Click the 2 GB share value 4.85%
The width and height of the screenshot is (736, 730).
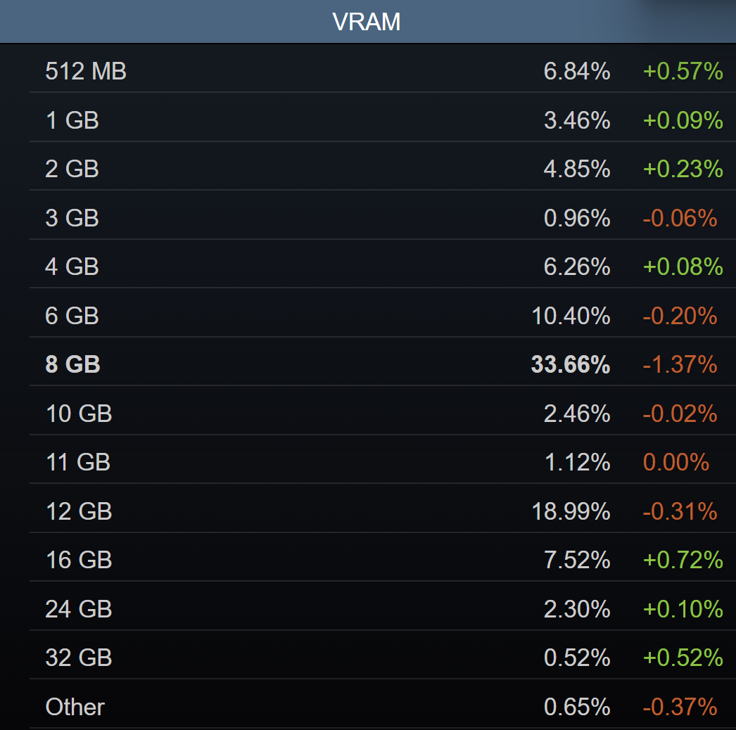click(x=576, y=169)
